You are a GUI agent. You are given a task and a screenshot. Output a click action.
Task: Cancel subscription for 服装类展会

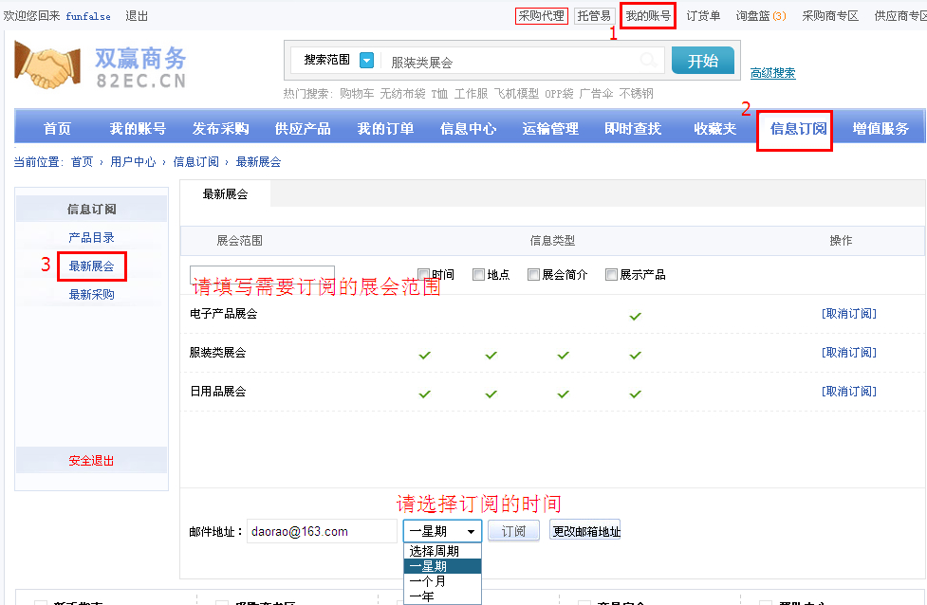[x=848, y=353]
